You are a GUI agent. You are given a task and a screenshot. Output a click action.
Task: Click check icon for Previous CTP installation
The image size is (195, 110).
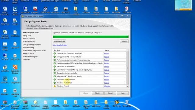coord(55,67)
